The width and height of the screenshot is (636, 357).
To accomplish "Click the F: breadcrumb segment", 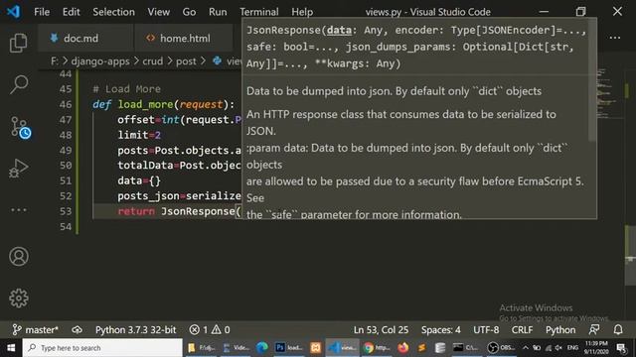I will point(55,61).
